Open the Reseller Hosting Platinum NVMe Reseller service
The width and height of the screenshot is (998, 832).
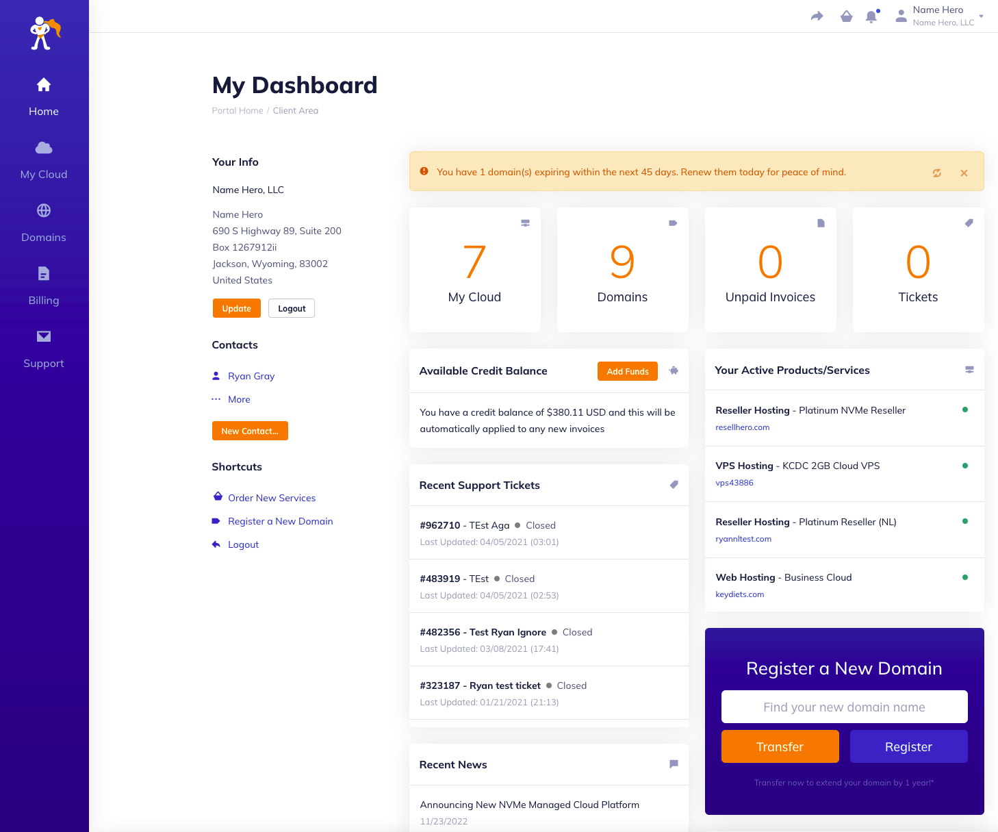click(845, 418)
